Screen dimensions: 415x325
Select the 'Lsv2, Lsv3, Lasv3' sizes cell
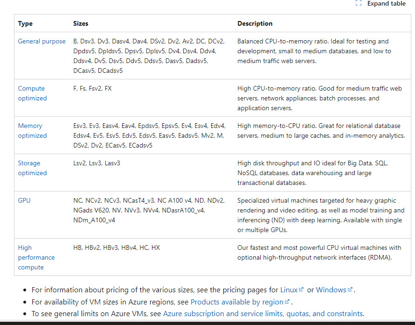(97, 163)
